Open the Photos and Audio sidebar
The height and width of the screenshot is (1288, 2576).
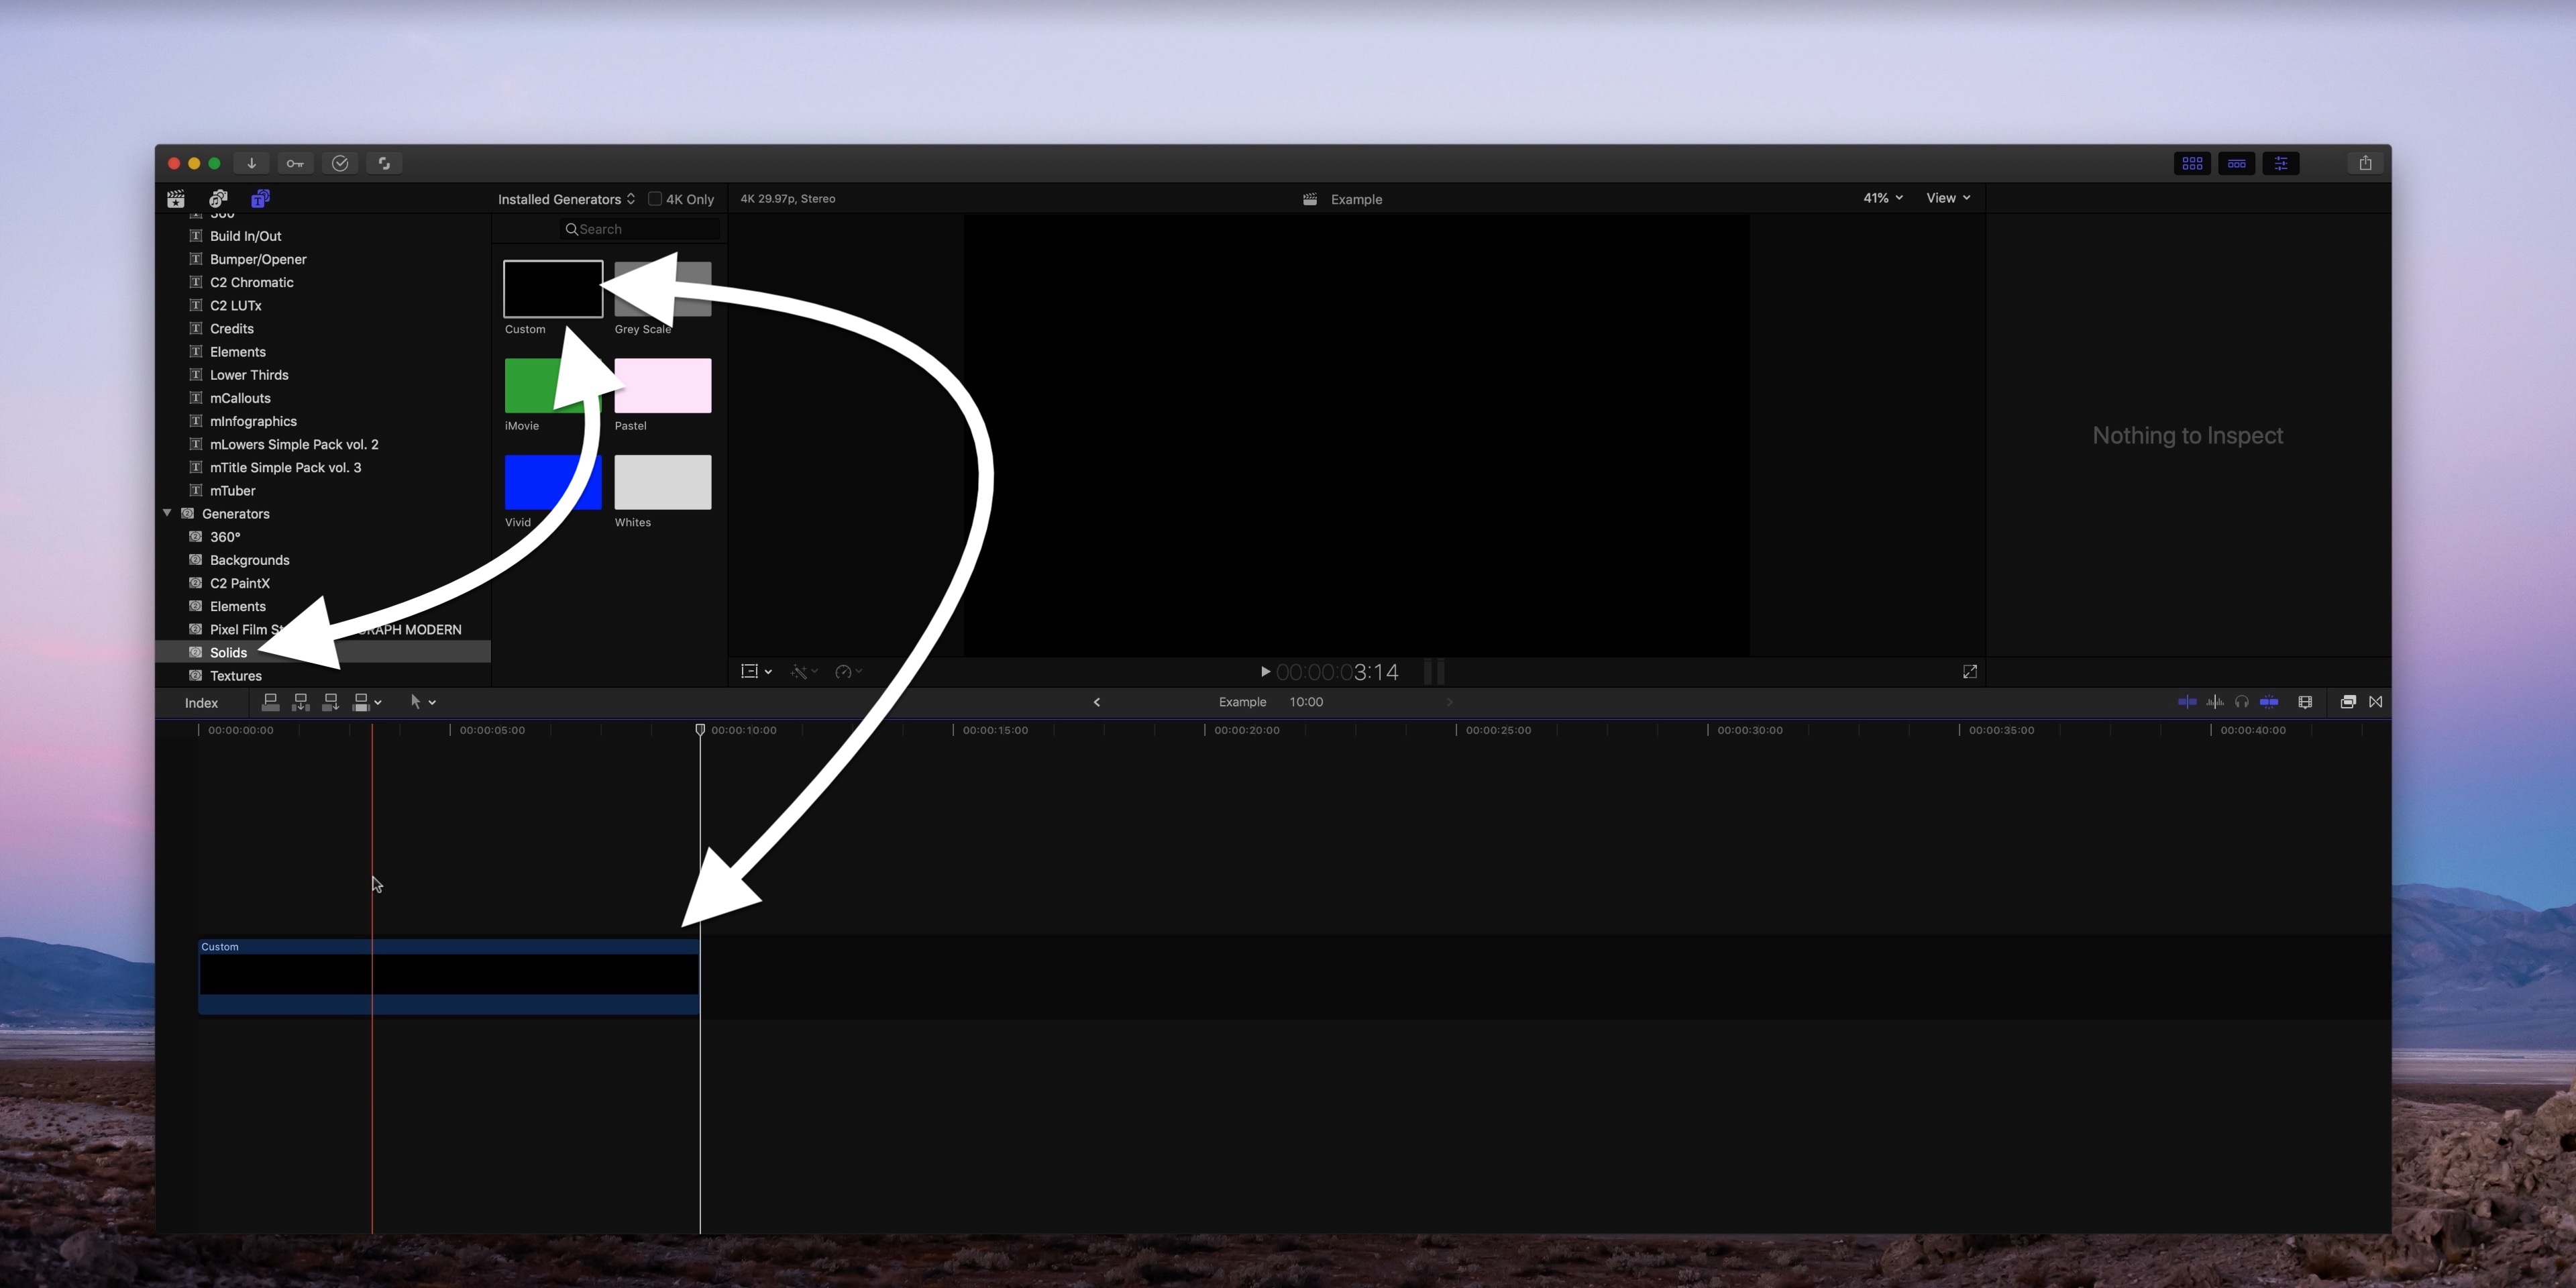coord(218,199)
